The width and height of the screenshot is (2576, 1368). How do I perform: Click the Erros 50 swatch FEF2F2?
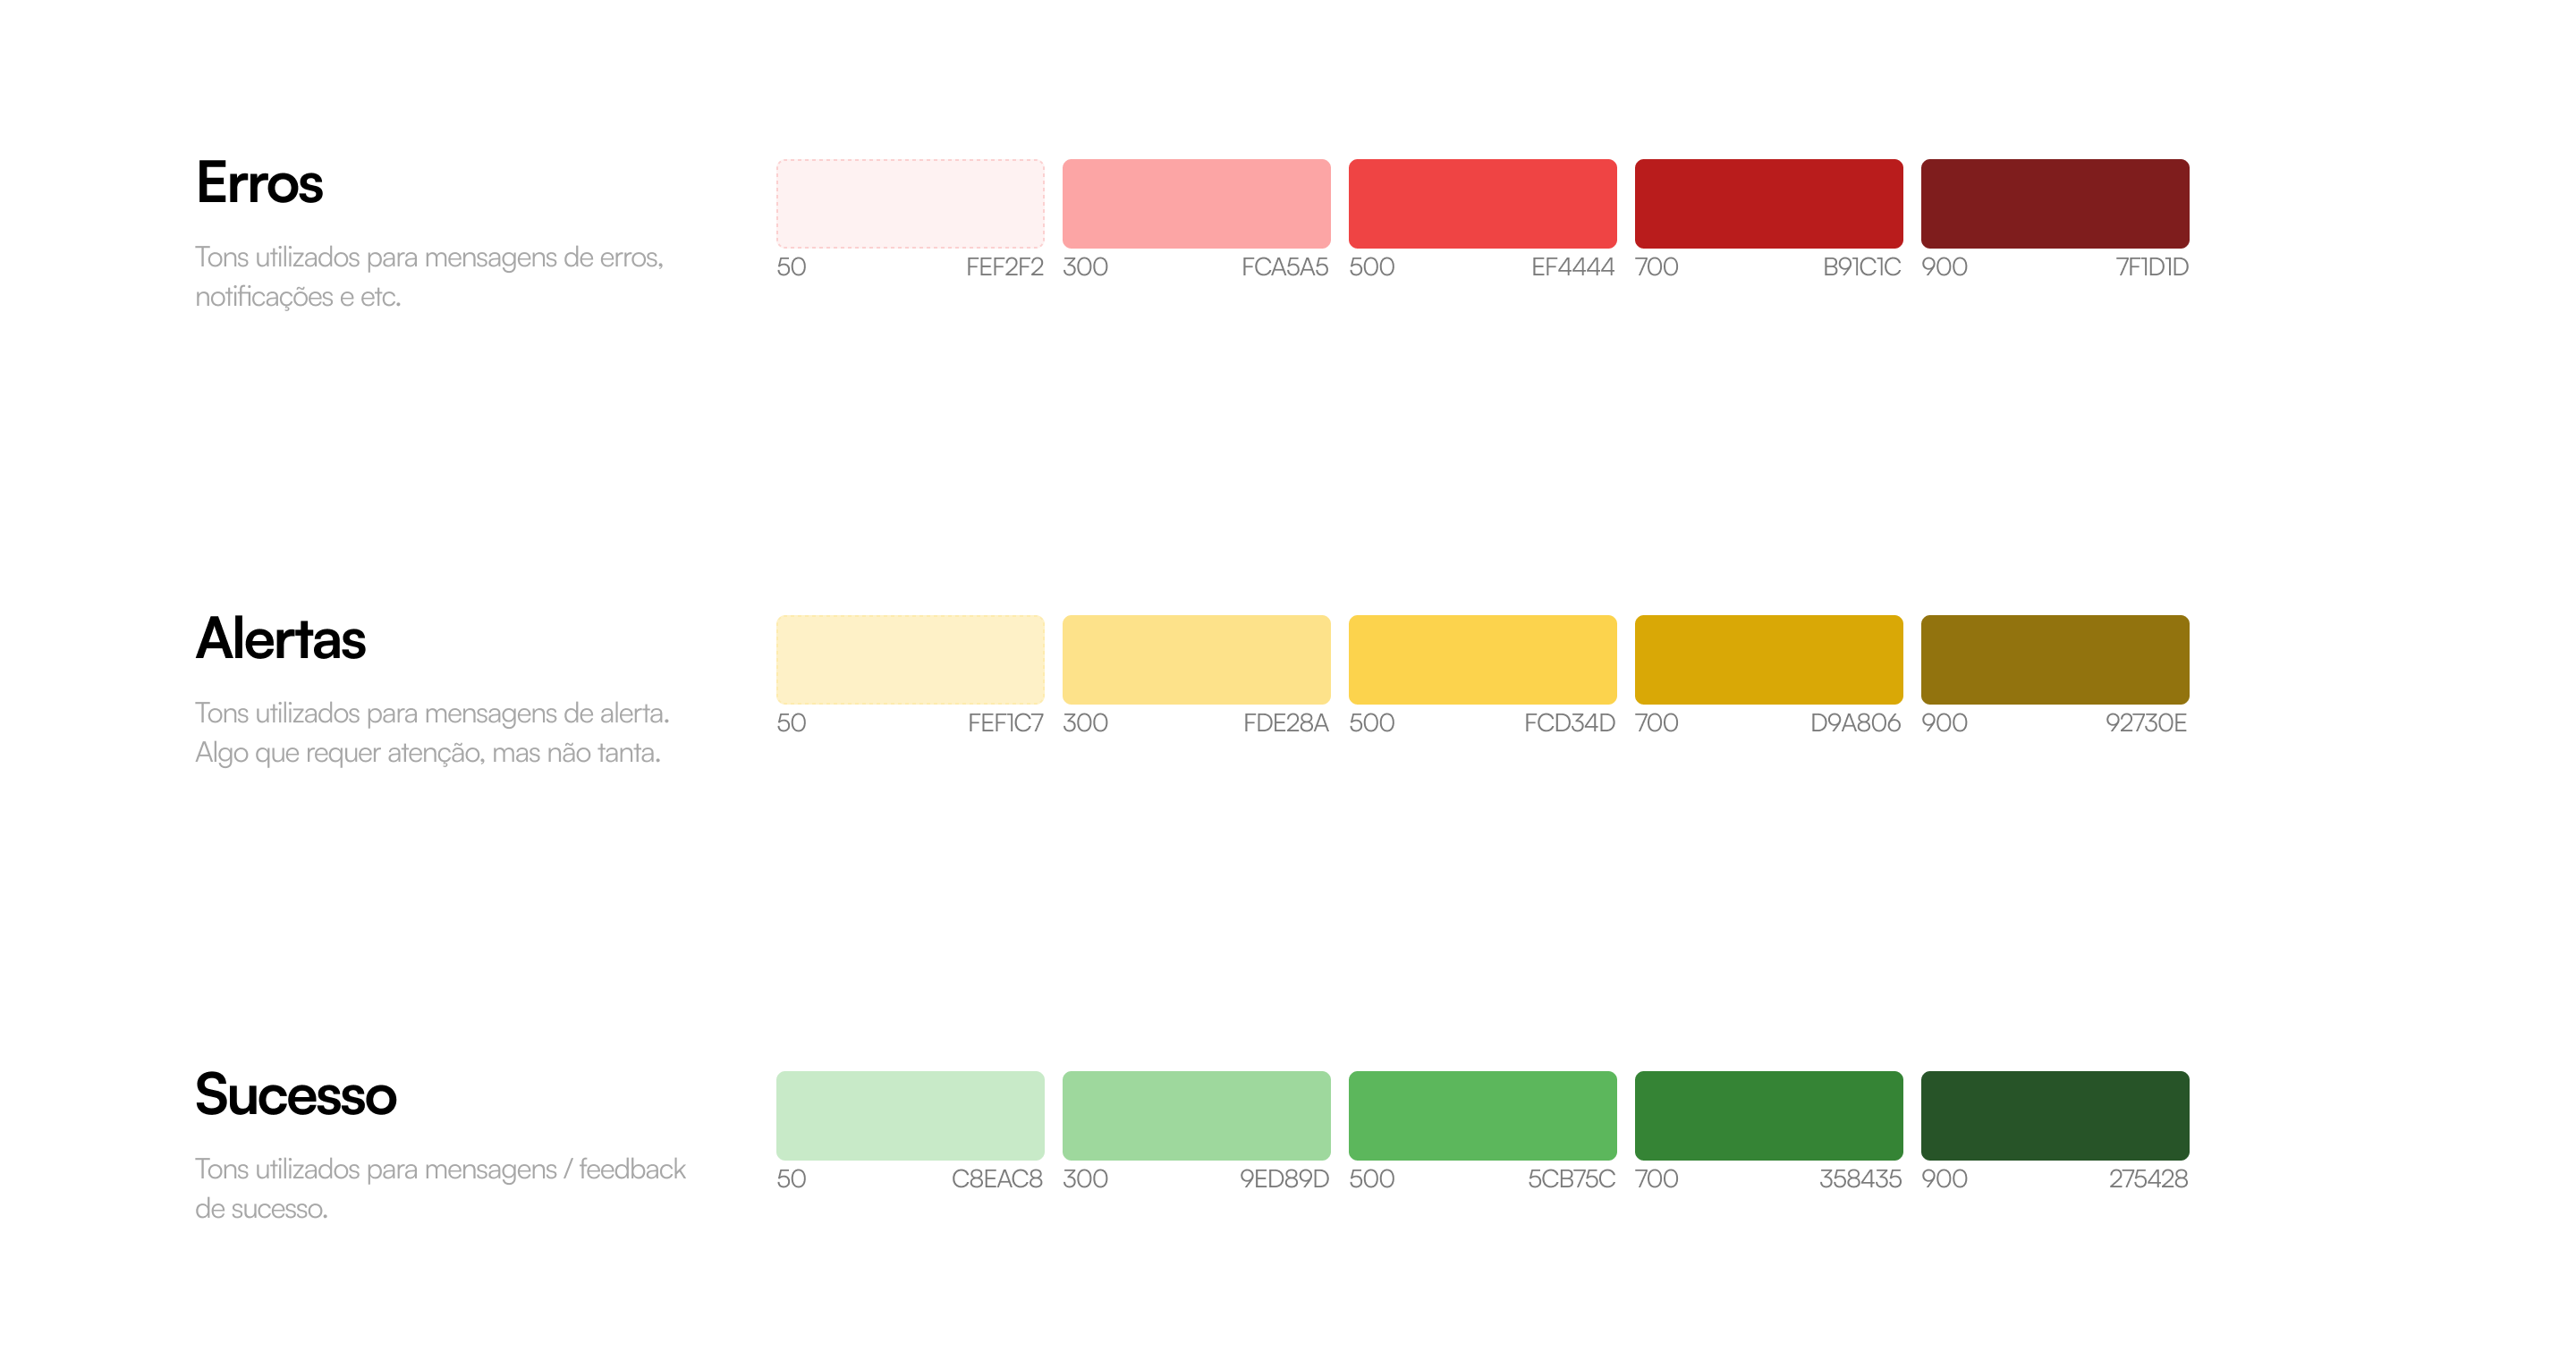pyautogui.click(x=910, y=203)
